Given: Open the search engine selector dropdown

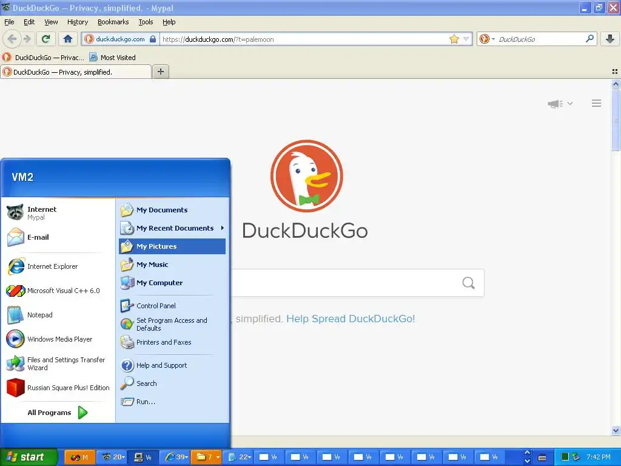Looking at the screenshot, I should click(487, 39).
